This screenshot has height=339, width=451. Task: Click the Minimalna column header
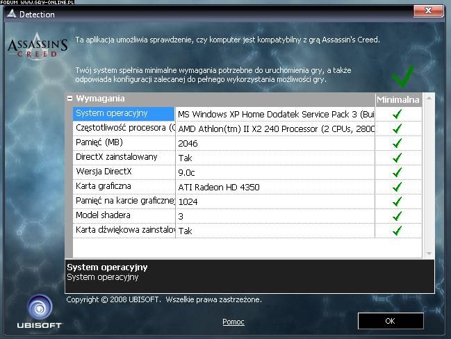tap(398, 99)
